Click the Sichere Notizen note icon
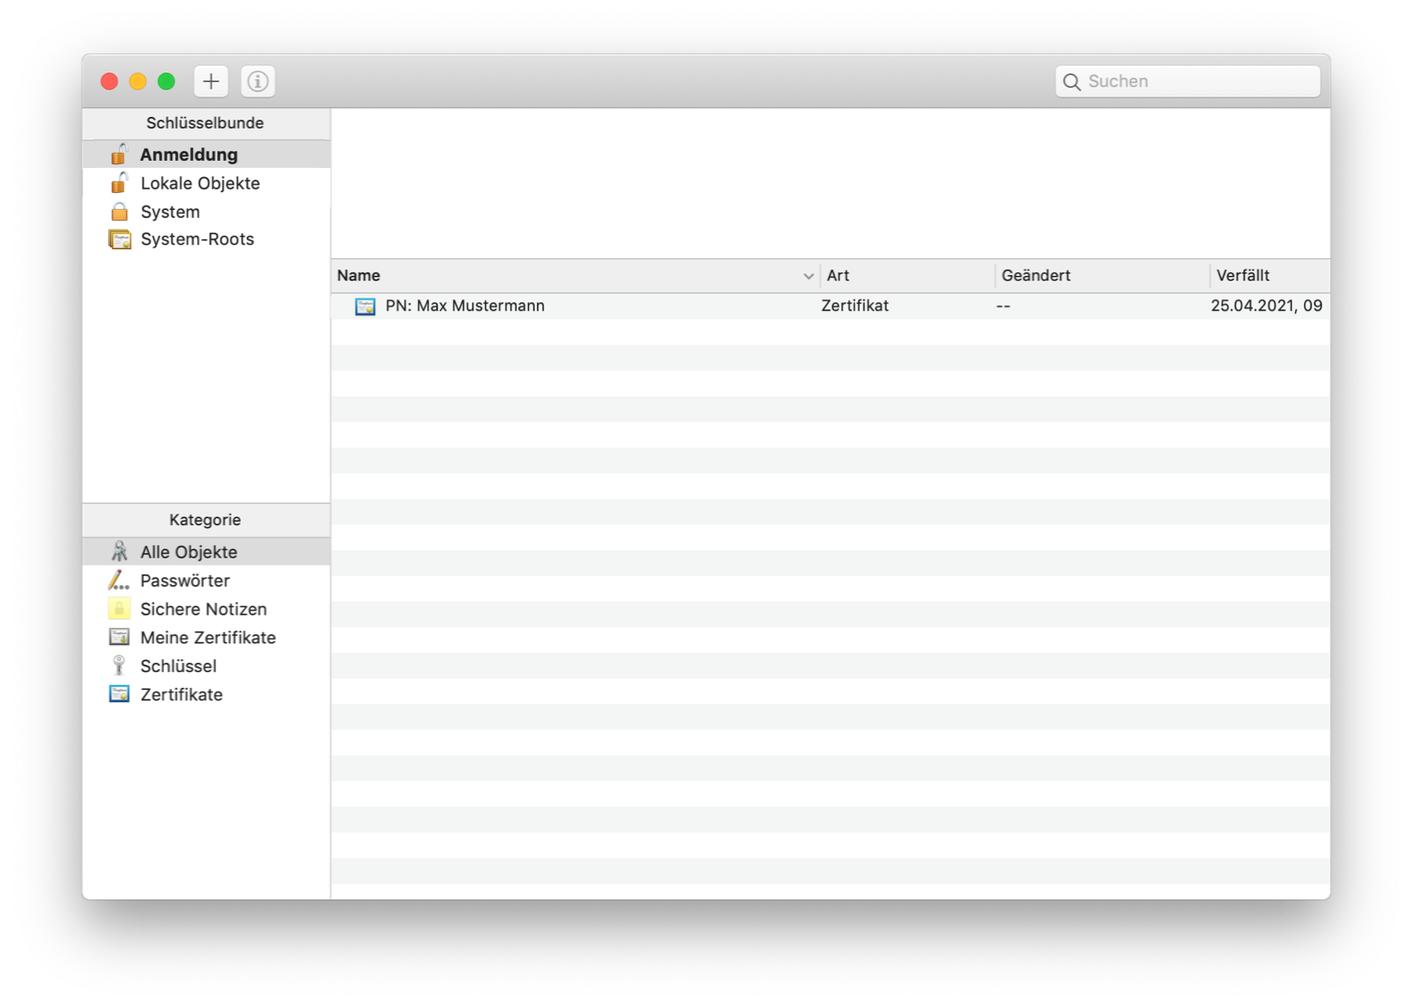The width and height of the screenshot is (1407, 1005). (119, 609)
